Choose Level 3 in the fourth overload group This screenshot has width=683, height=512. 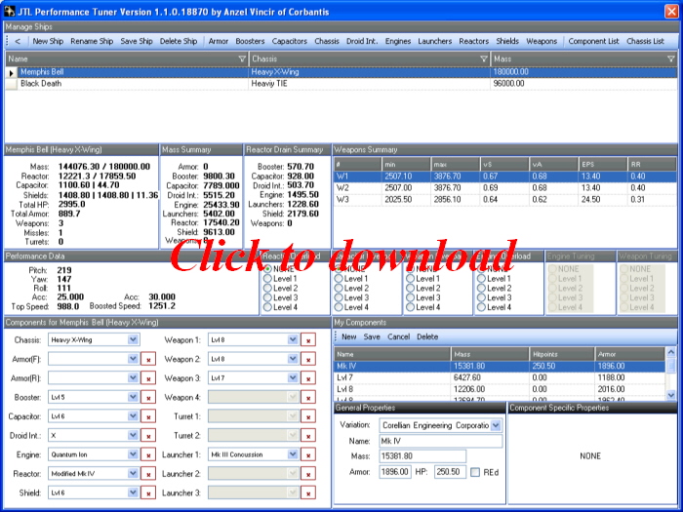(x=481, y=297)
